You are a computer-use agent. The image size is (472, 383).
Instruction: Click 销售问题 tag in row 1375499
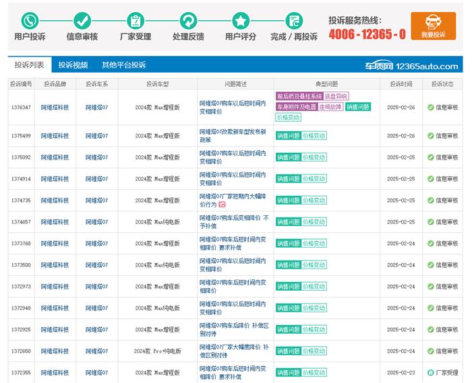click(289, 136)
